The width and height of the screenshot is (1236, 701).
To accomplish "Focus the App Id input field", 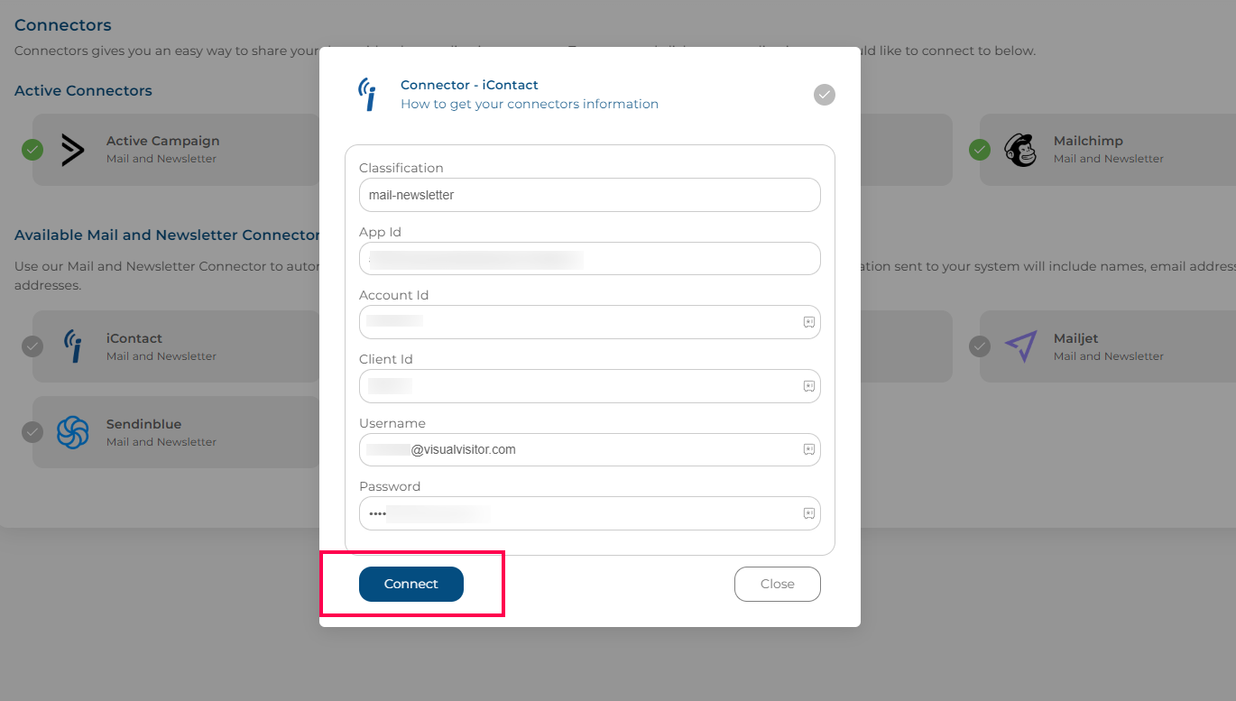I will 590,259.
